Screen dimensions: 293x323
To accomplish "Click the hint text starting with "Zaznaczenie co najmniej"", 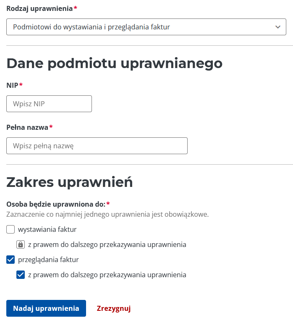I will 107,214.
